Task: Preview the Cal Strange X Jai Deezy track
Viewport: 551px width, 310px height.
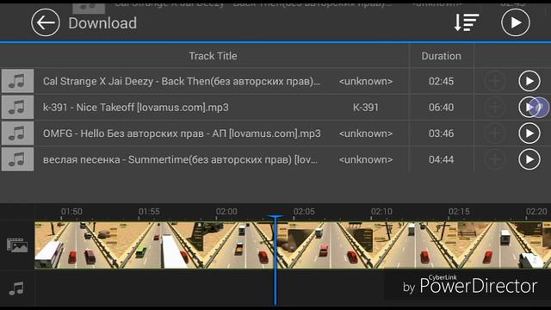Action: coord(529,81)
